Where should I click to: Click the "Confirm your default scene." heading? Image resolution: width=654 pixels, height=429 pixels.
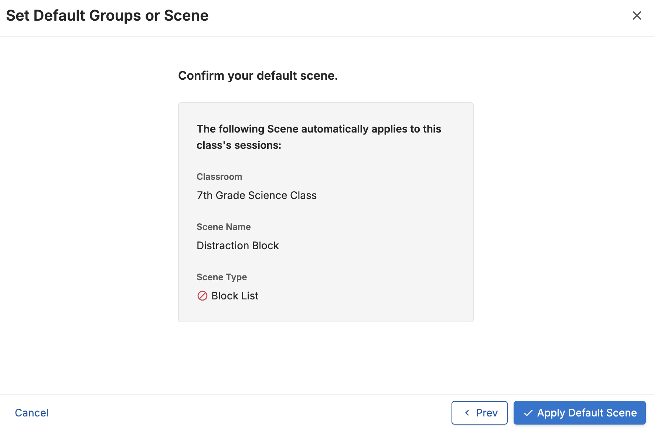click(x=258, y=76)
